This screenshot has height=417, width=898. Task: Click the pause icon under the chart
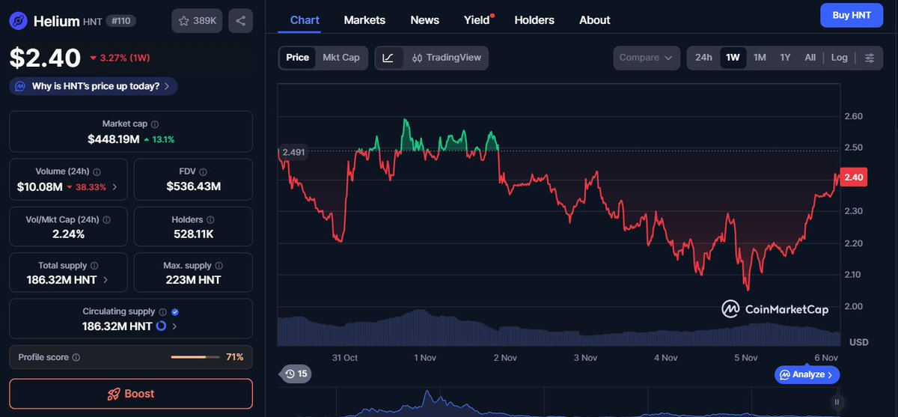(x=837, y=402)
